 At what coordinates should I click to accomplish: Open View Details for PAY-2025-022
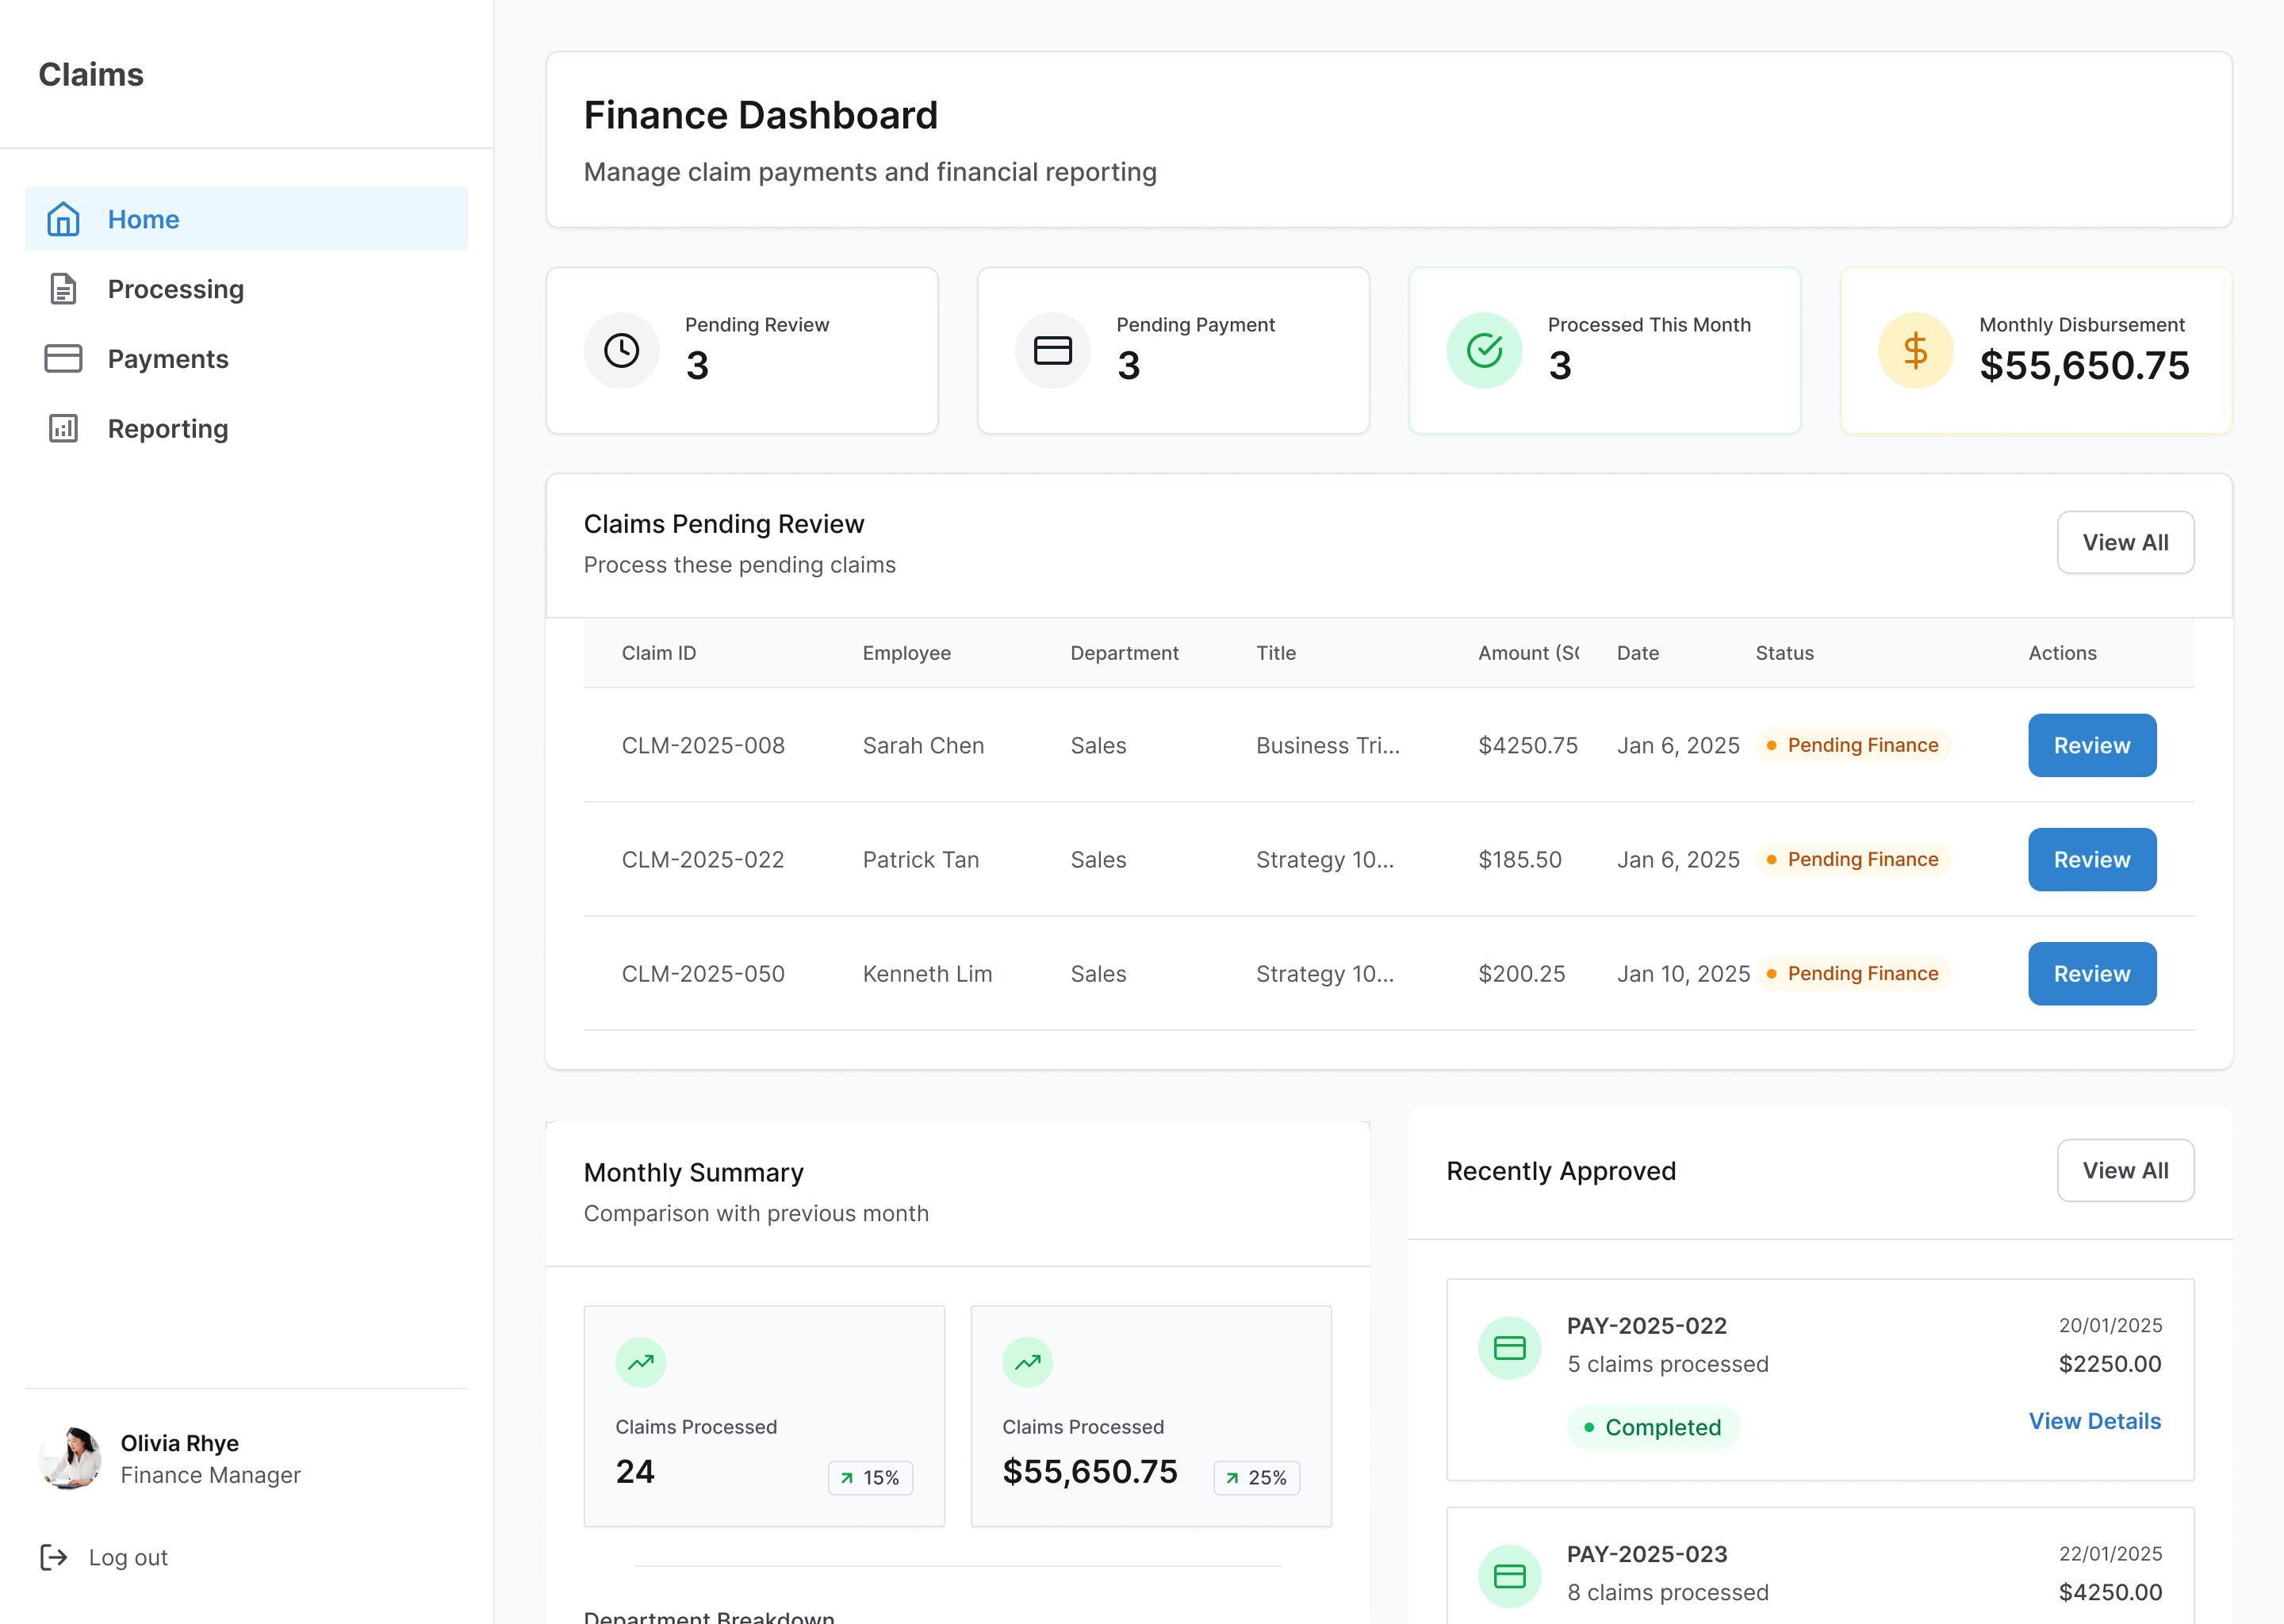click(x=2095, y=1421)
